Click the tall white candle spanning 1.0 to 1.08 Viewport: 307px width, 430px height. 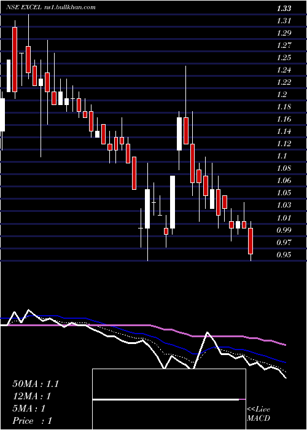click(173, 202)
